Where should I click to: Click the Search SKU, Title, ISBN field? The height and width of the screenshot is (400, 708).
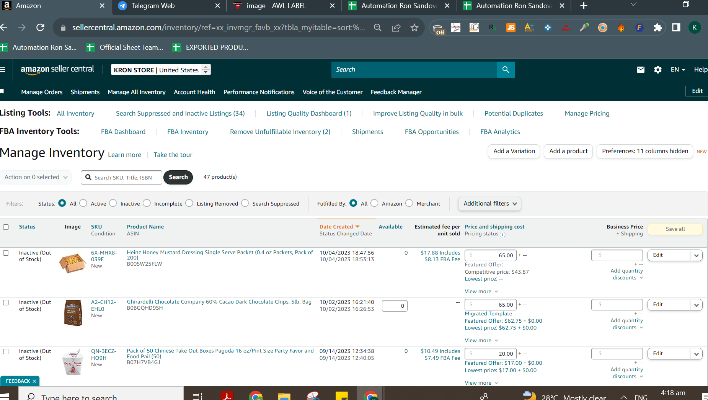[121, 178]
